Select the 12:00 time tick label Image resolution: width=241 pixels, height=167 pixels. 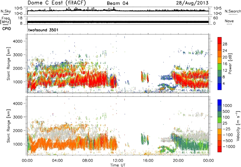118,161
